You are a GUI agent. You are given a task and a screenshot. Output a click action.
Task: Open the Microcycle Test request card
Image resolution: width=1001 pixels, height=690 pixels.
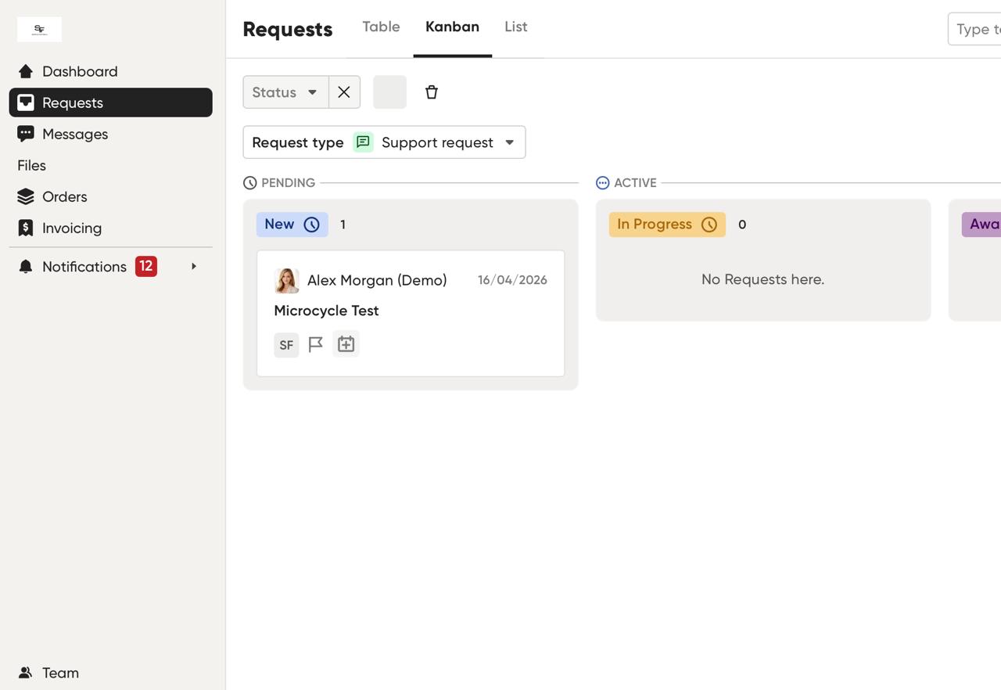[x=411, y=314]
